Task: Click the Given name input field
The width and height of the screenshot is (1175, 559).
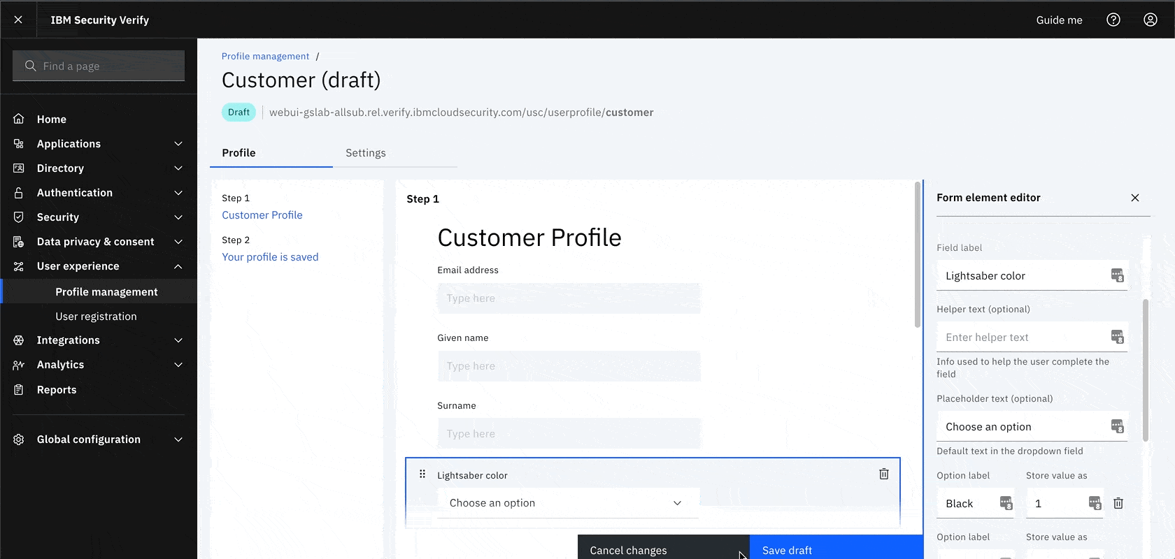Action: point(569,365)
